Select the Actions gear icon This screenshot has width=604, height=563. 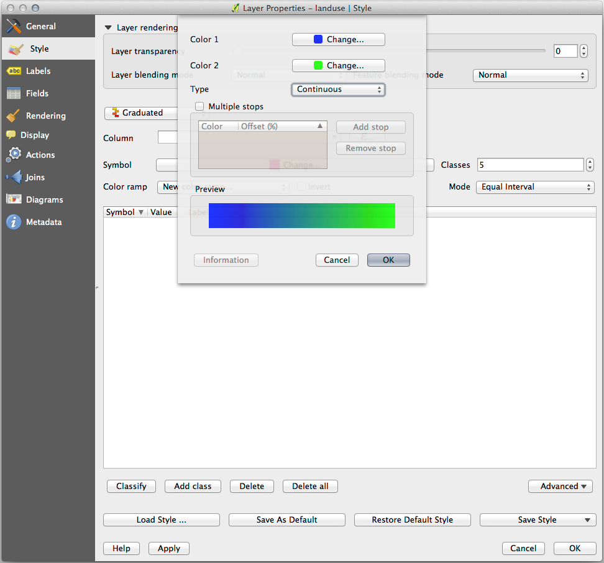[14, 155]
